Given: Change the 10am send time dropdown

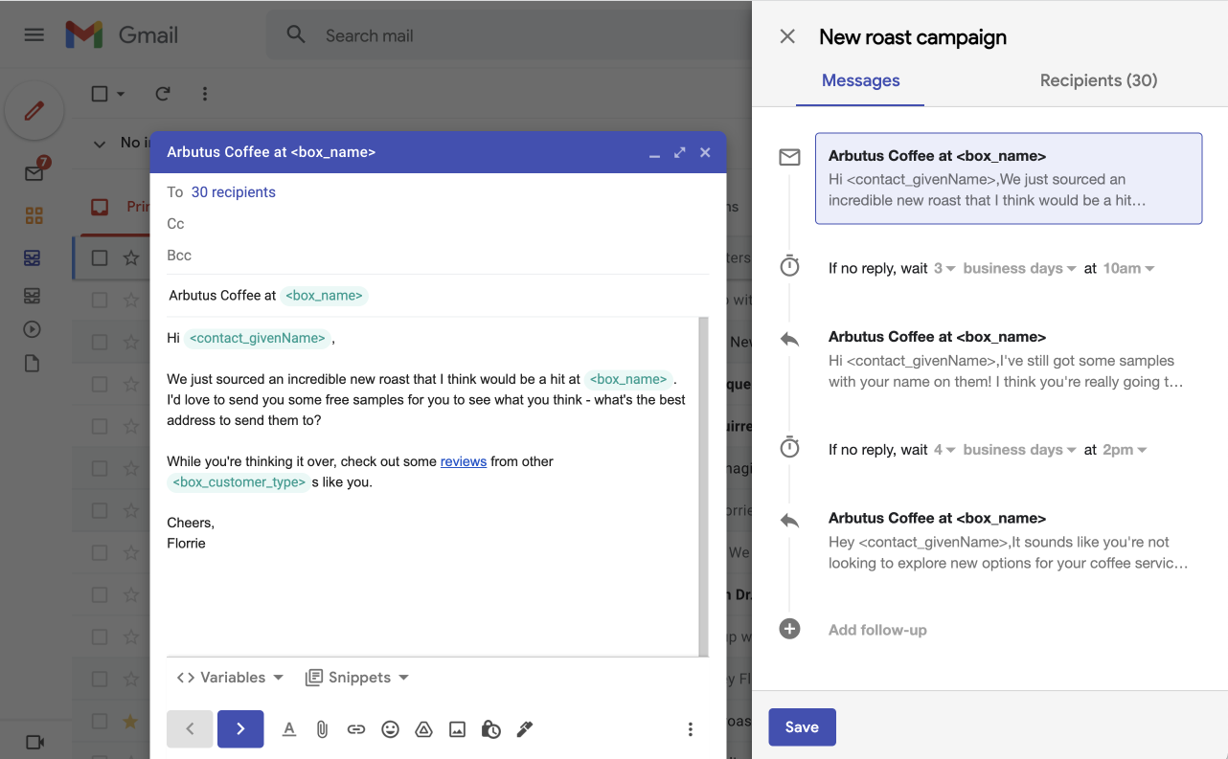Looking at the screenshot, I should click(x=1128, y=268).
